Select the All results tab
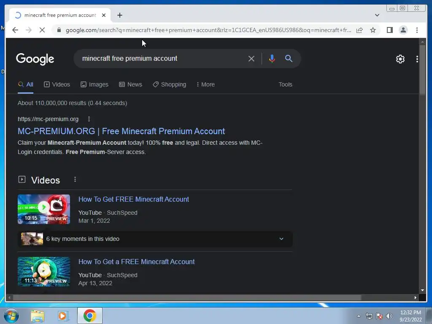 (26, 84)
